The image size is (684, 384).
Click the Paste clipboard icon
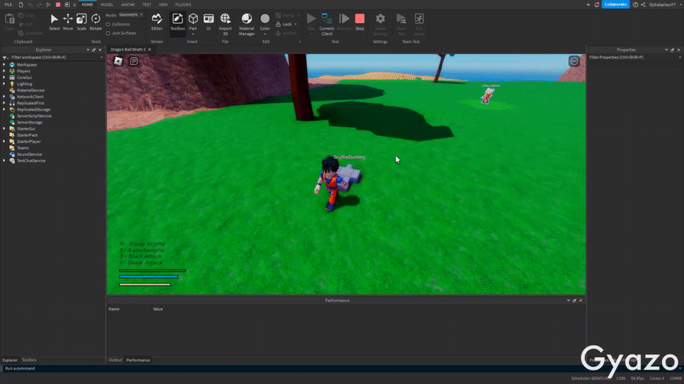click(x=9, y=19)
